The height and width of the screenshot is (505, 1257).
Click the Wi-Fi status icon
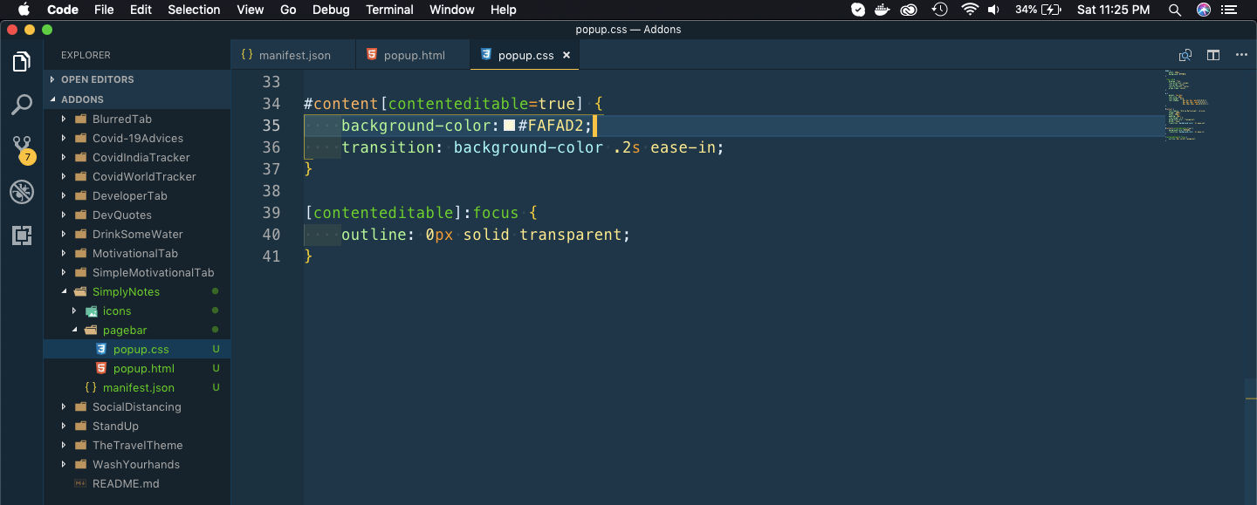[x=970, y=10]
